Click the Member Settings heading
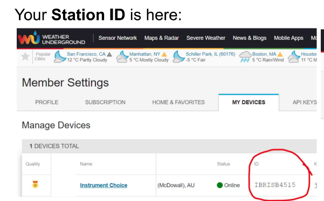 point(65,83)
